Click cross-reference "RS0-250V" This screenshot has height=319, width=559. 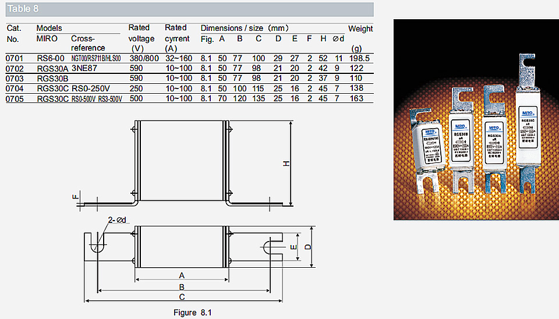pyautogui.click(x=91, y=88)
